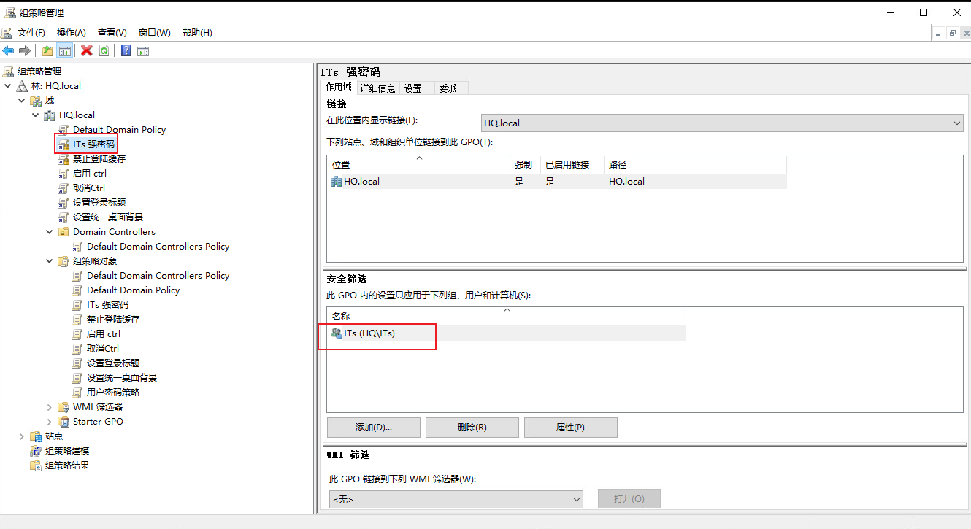Toggle the show/hide console tree icon
This screenshot has width=971, height=529.
(x=65, y=50)
